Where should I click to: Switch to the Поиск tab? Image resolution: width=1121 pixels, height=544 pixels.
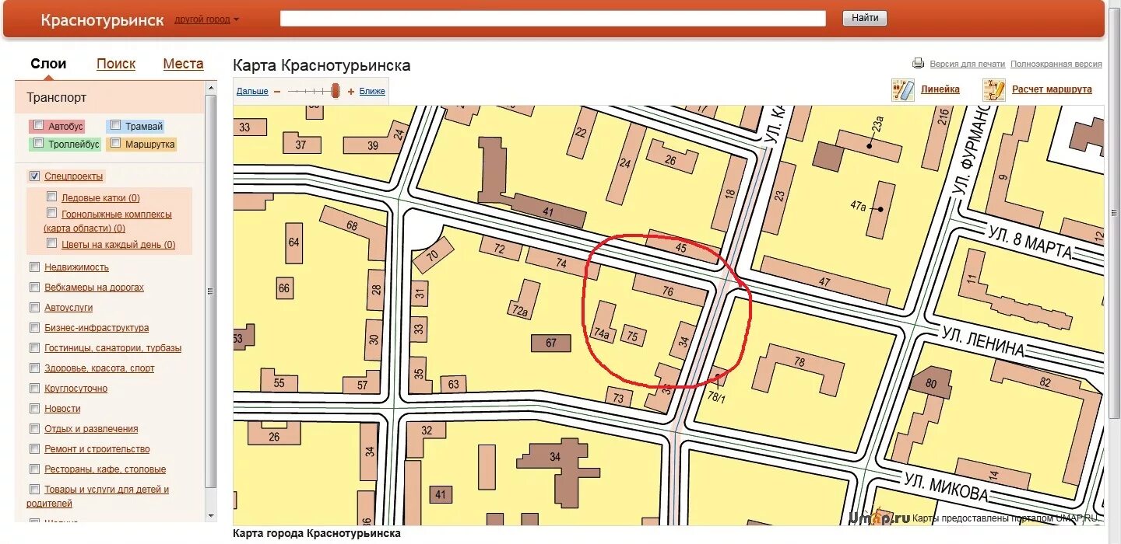click(x=115, y=64)
